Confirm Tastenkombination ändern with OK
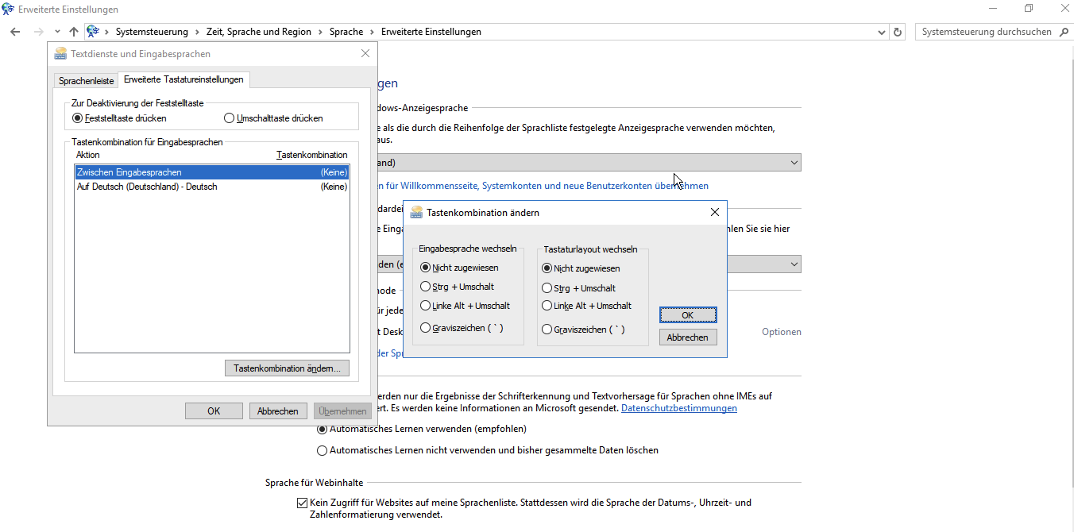The height and width of the screenshot is (532, 1074). [688, 315]
